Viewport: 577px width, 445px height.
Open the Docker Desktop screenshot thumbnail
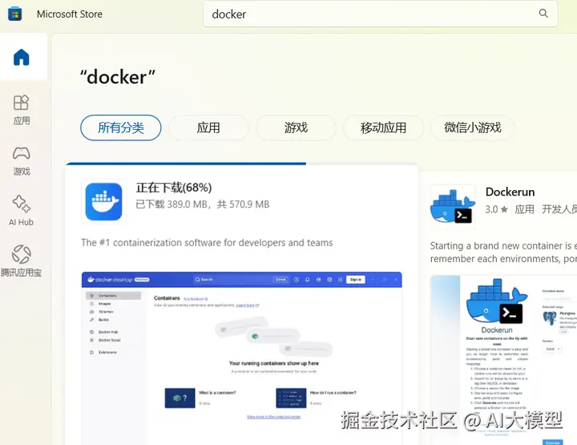242,358
